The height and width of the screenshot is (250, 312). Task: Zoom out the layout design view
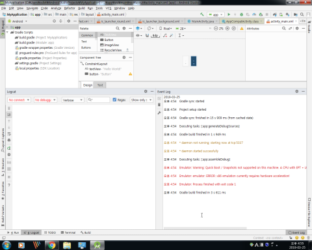coord(216,29)
